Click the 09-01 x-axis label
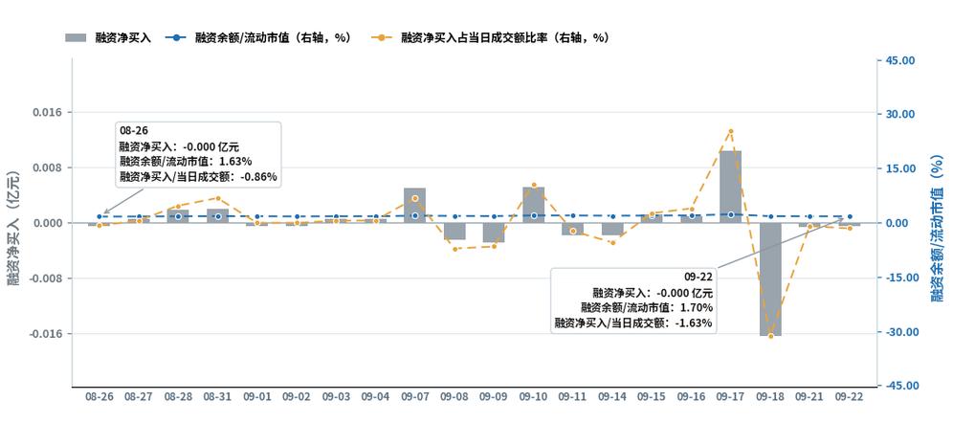 point(257,396)
